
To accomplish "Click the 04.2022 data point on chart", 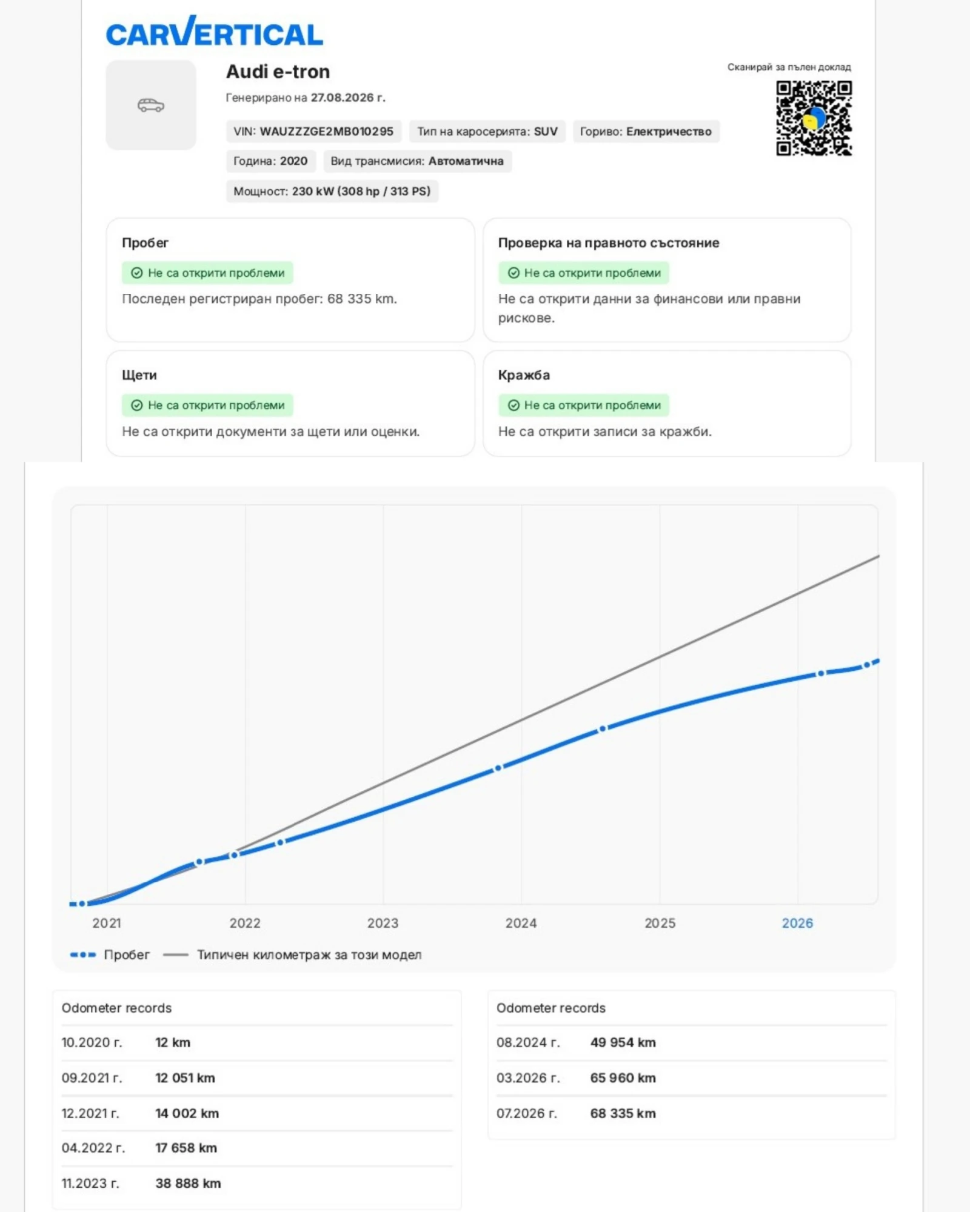I will [x=280, y=842].
